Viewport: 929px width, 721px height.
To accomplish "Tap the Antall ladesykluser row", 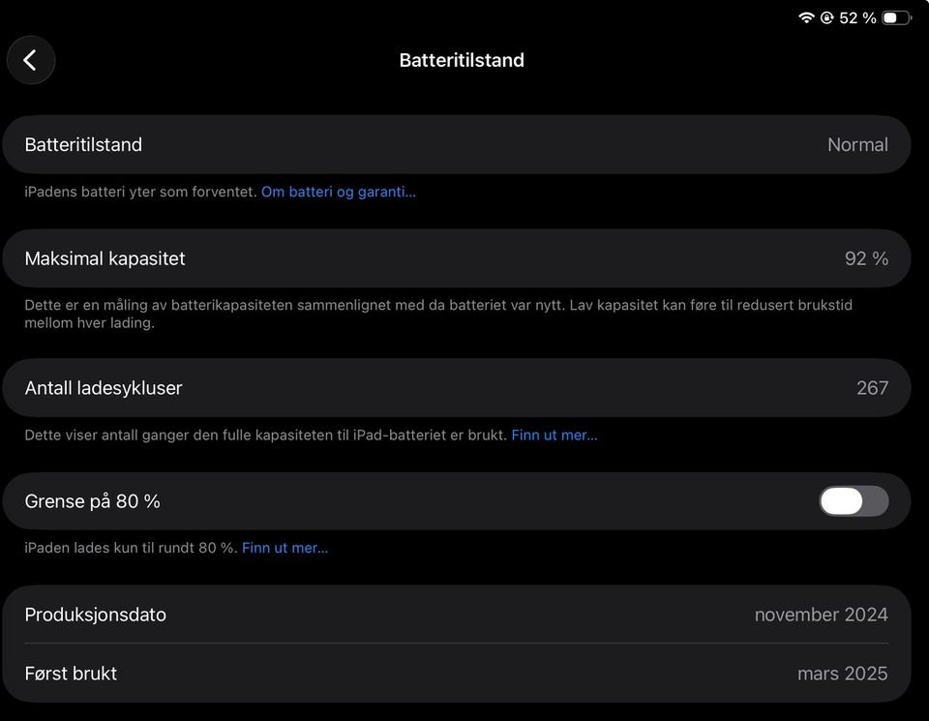I will point(456,388).
